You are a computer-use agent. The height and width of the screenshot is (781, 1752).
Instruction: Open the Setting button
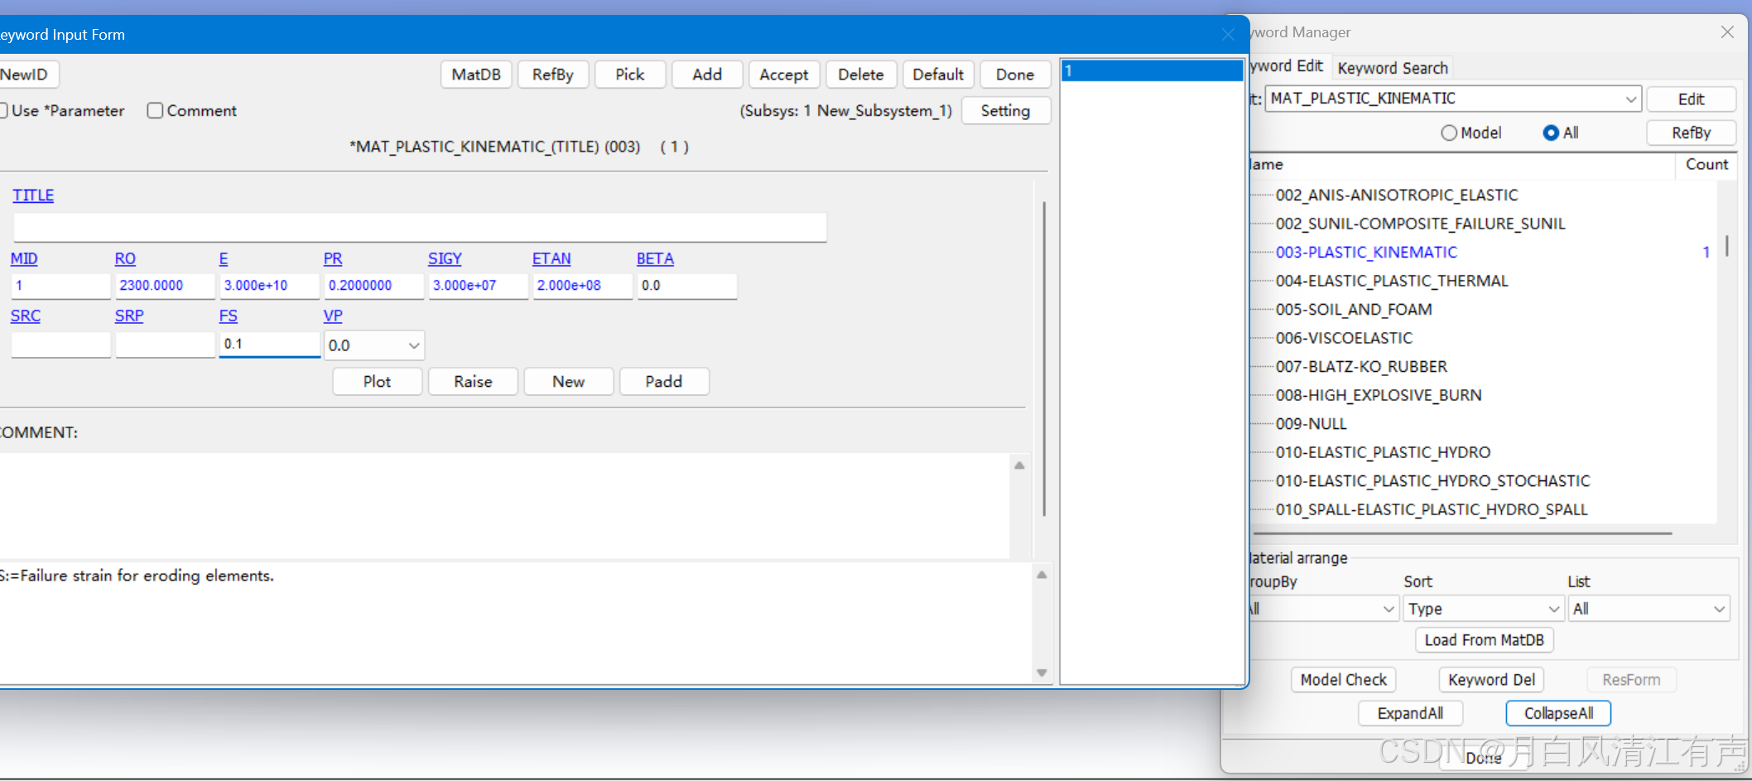point(1005,111)
